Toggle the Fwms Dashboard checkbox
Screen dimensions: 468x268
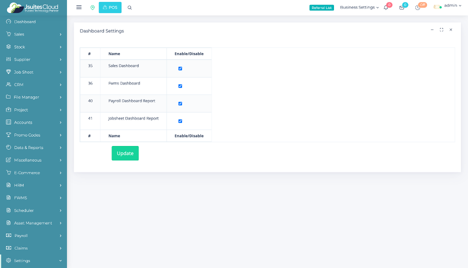180,86
